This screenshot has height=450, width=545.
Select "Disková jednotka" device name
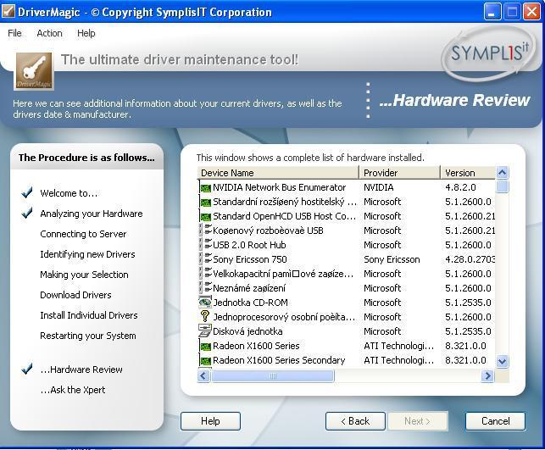(247, 331)
